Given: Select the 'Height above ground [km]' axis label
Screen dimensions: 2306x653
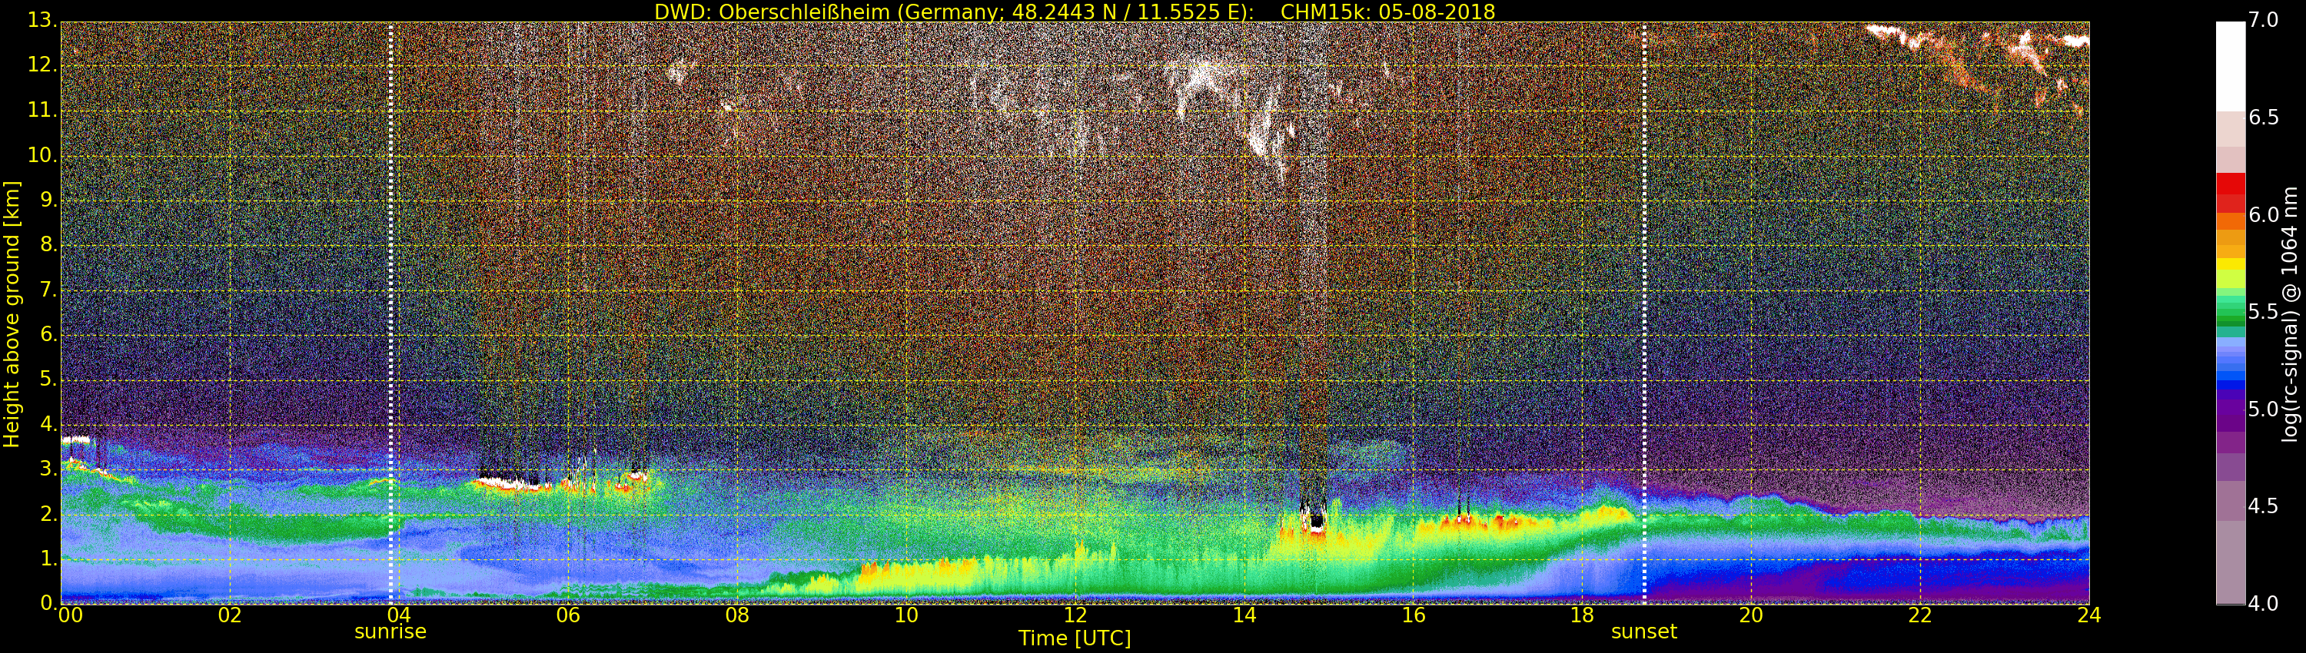Looking at the screenshot, I should (12, 314).
